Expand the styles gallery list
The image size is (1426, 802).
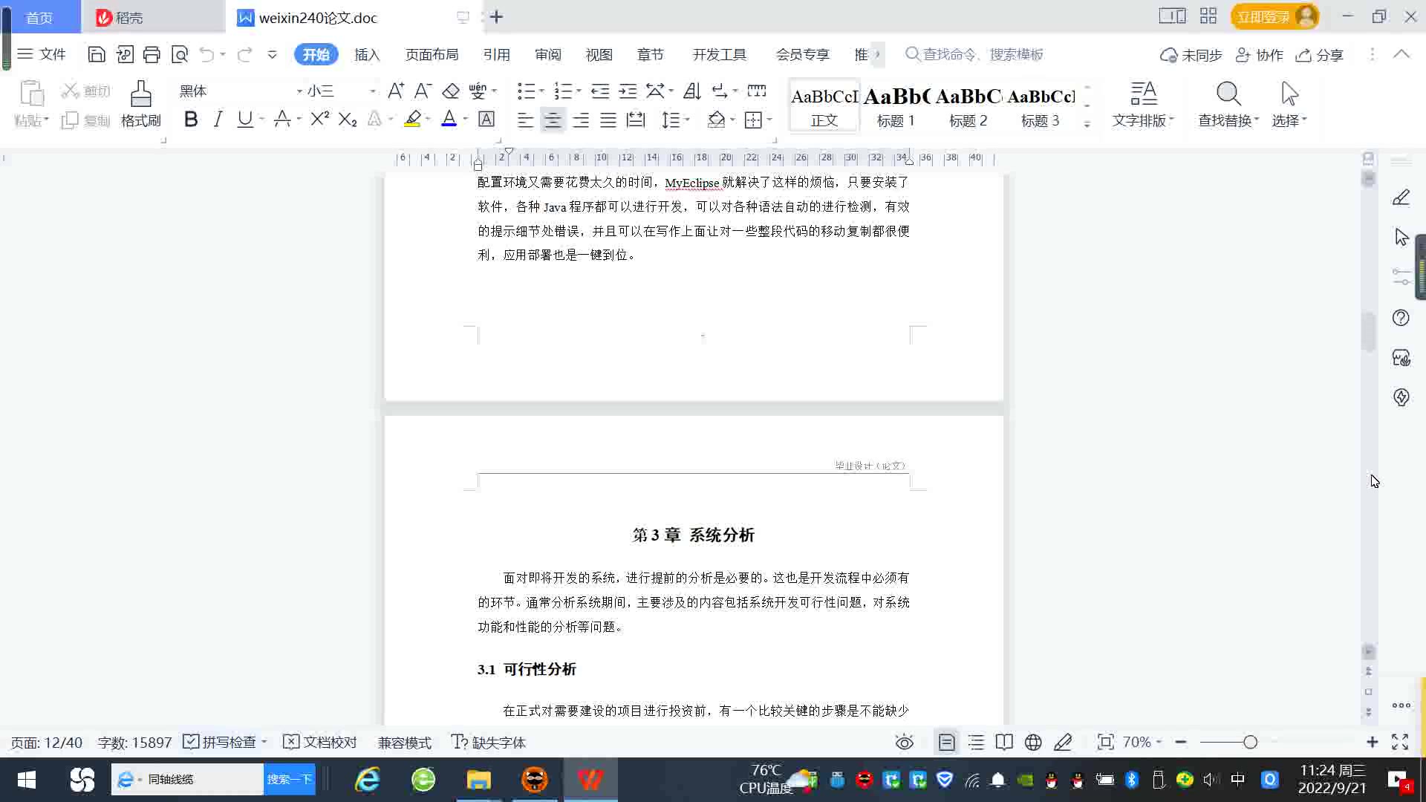click(1087, 125)
